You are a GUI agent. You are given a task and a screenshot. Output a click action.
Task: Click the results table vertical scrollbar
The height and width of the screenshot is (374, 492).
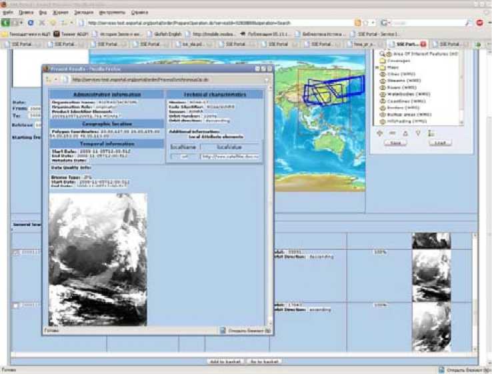click(475, 293)
